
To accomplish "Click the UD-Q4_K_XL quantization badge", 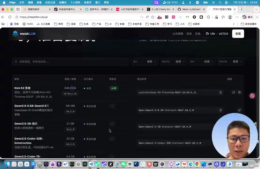I will pyautogui.click(x=70, y=93).
